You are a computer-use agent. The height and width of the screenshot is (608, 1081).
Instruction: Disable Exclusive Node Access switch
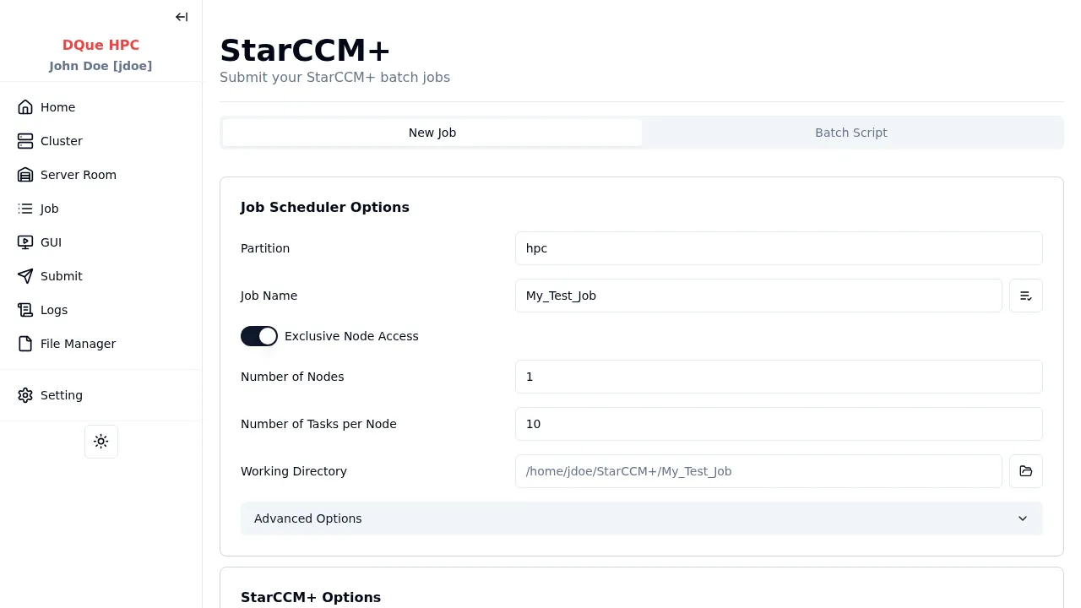(259, 336)
